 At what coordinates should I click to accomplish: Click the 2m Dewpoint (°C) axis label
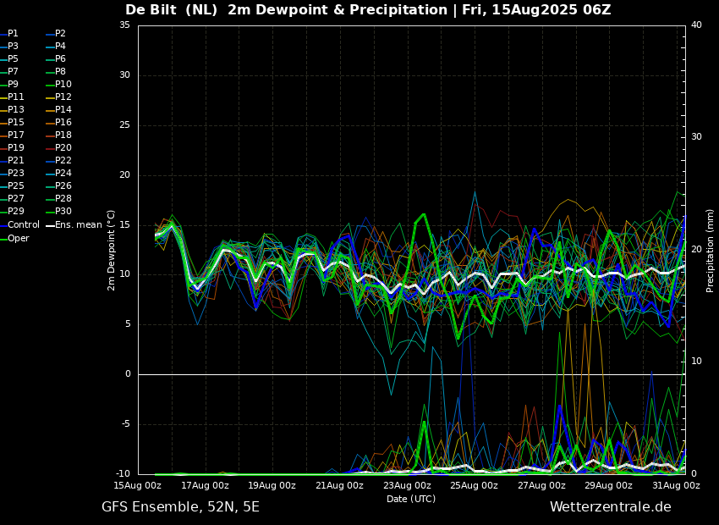[x=111, y=251]
